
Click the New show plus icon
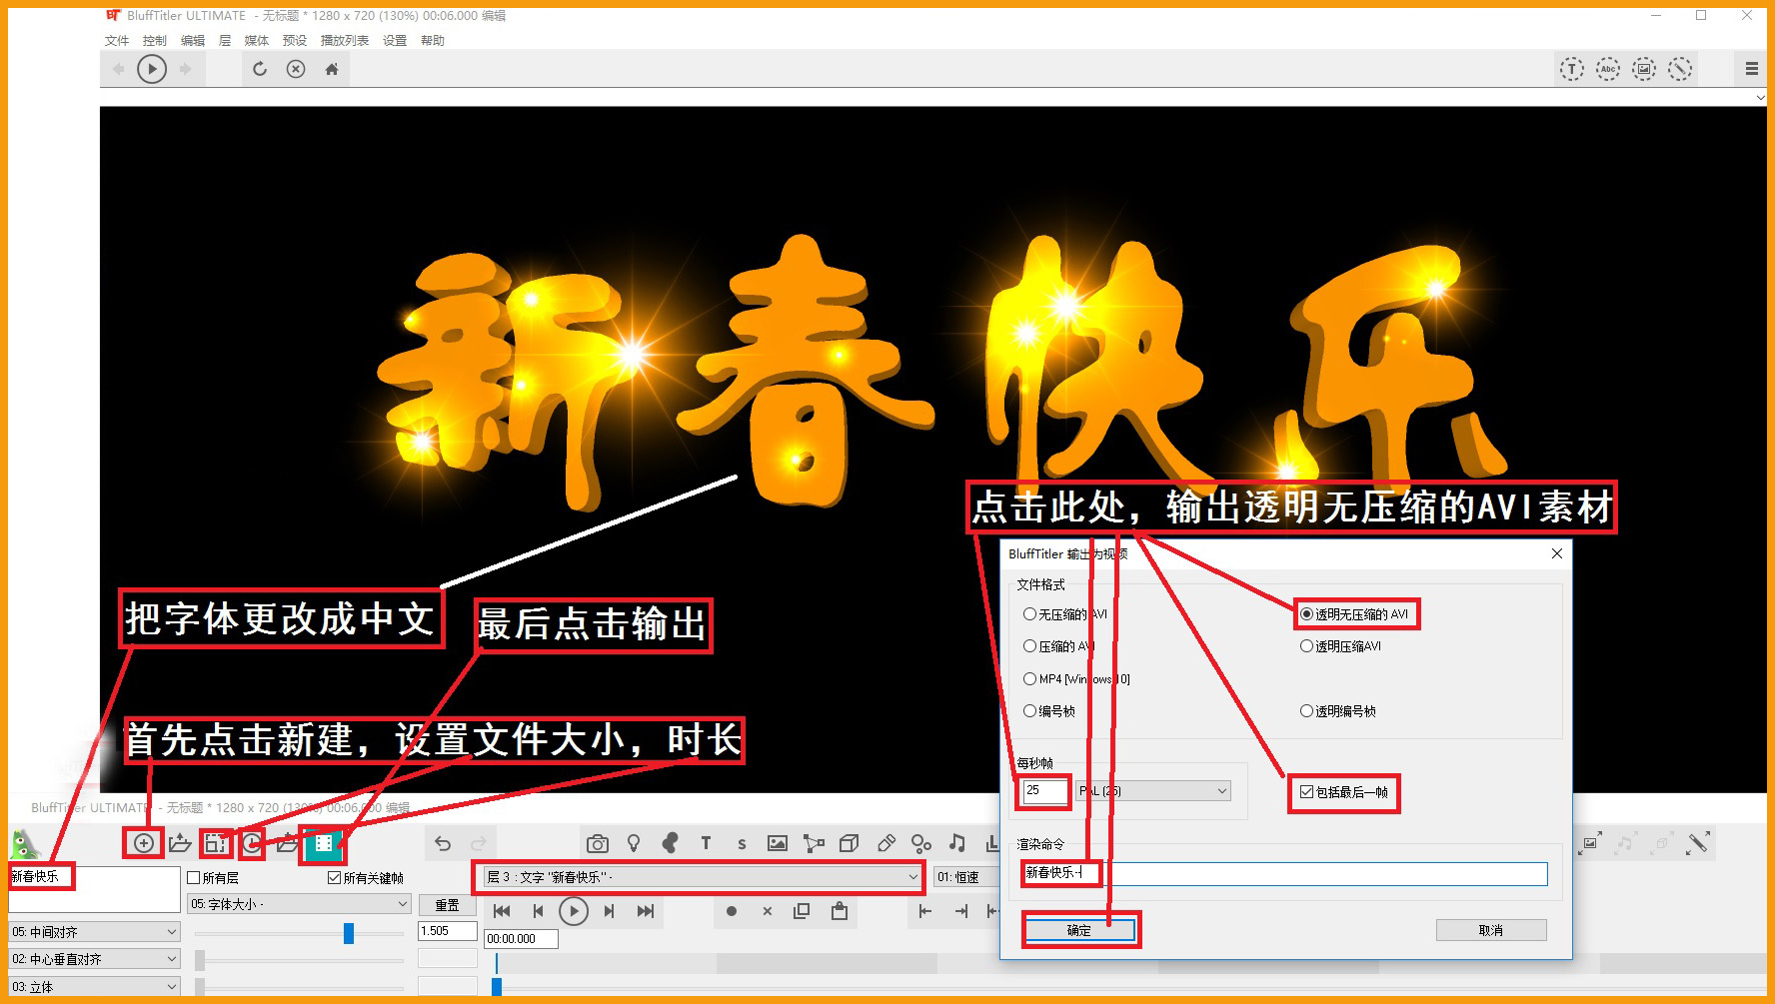click(144, 843)
